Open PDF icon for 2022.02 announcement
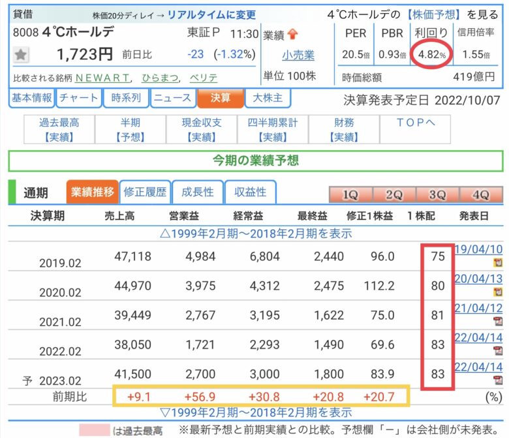Screen dimensions: 509x438 tap(498, 351)
